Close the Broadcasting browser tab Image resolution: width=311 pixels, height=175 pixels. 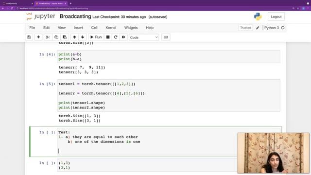tap(65, 3)
